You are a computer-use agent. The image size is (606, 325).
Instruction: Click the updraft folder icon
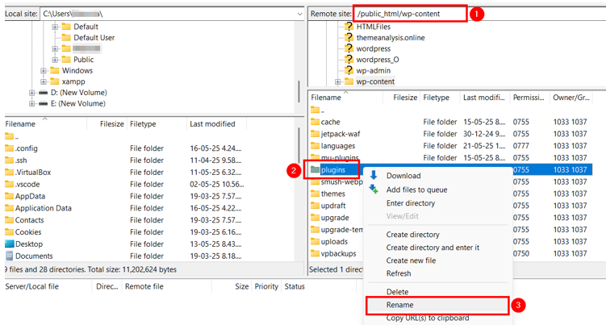click(315, 206)
